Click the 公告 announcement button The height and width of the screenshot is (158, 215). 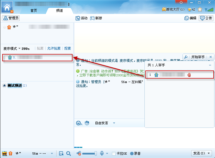206,18
